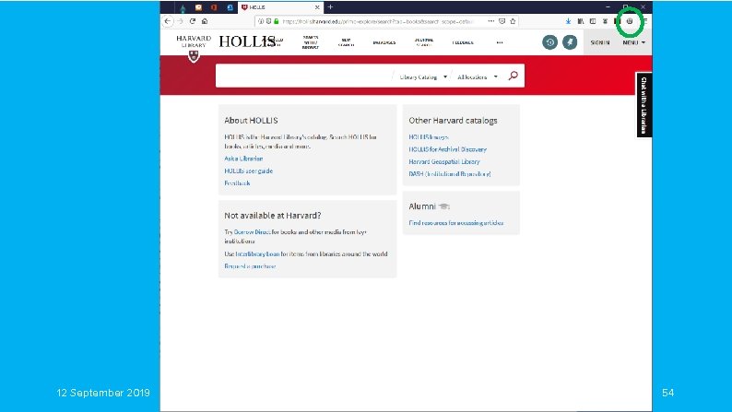Click the first pinned tab in the tab strip
The height and width of the screenshot is (412, 732).
pos(183,8)
